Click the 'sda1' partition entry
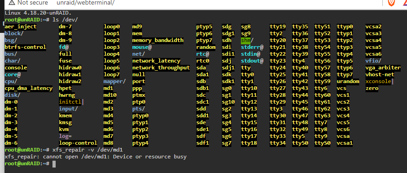 [203, 74]
